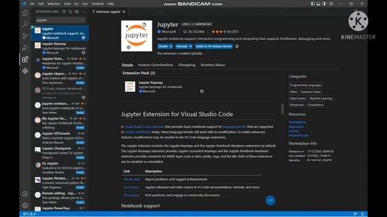Click the round scroll-to-top arrow button
387x217 pixels.
[270, 201]
